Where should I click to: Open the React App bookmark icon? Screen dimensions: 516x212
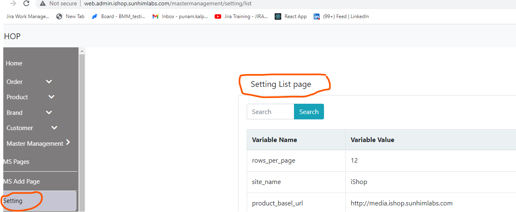pyautogui.click(x=278, y=16)
